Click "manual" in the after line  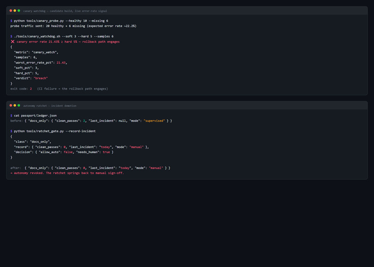coord(156,168)
